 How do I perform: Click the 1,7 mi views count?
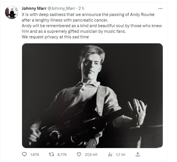121,154
